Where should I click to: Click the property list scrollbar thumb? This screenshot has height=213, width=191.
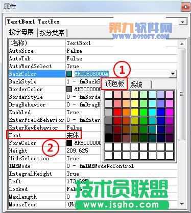pyautogui.click(x=182, y=94)
